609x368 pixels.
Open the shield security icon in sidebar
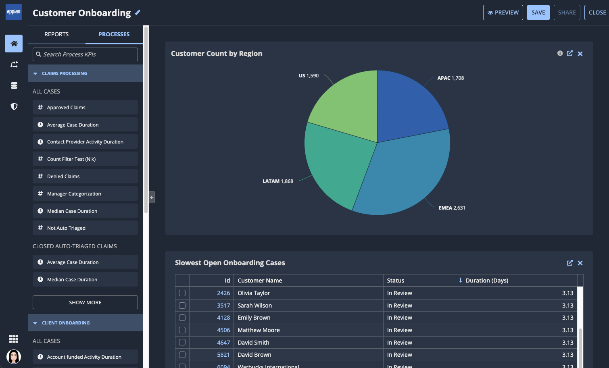[x=14, y=106]
